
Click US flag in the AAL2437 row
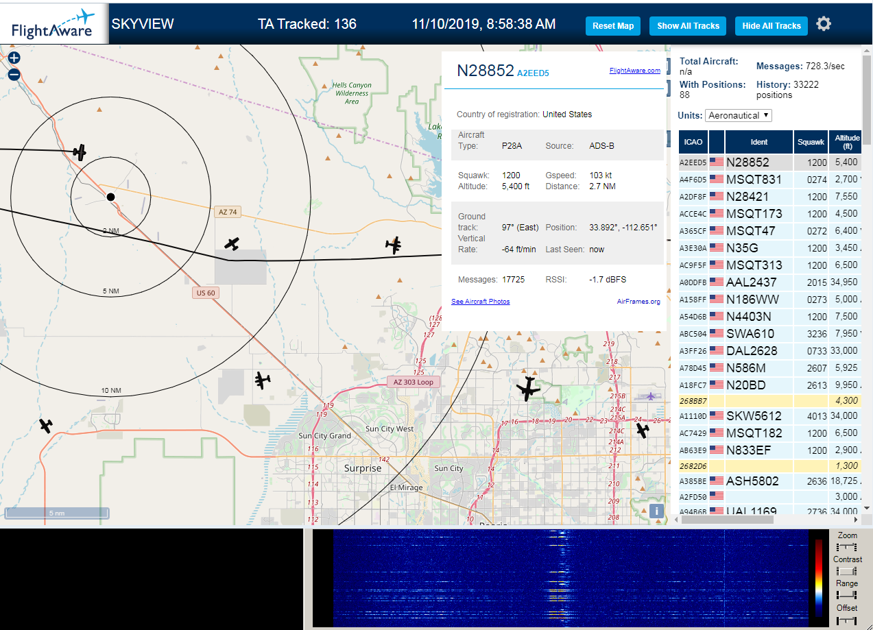pyautogui.click(x=717, y=282)
